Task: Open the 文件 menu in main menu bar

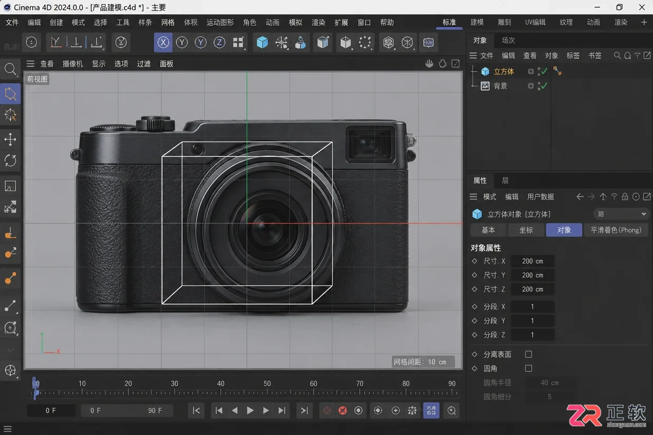Action: pyautogui.click(x=12, y=23)
